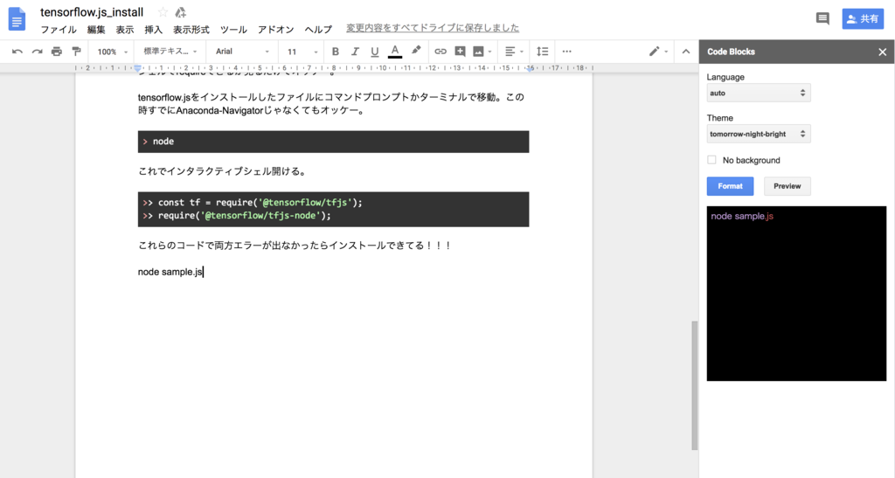Open the comment history
Screen dimensions: 895x478
click(x=822, y=19)
